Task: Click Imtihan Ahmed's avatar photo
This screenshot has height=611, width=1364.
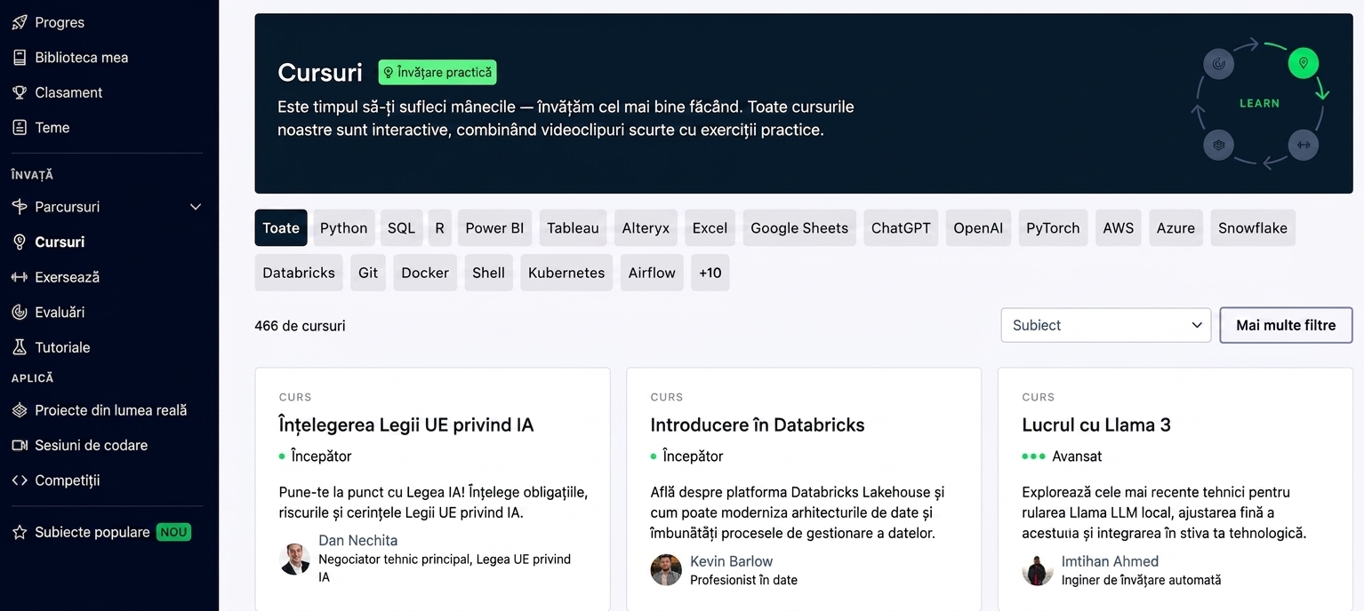Action: click(x=1038, y=570)
